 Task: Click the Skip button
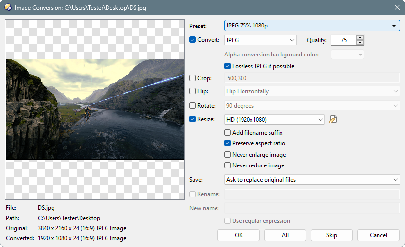[332, 235]
